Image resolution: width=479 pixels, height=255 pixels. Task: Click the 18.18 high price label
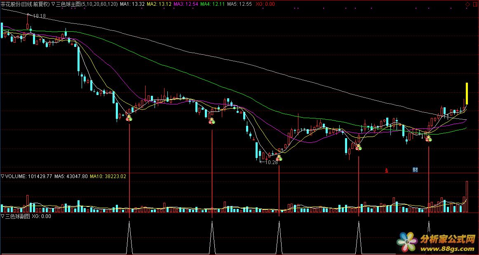pos(39,16)
